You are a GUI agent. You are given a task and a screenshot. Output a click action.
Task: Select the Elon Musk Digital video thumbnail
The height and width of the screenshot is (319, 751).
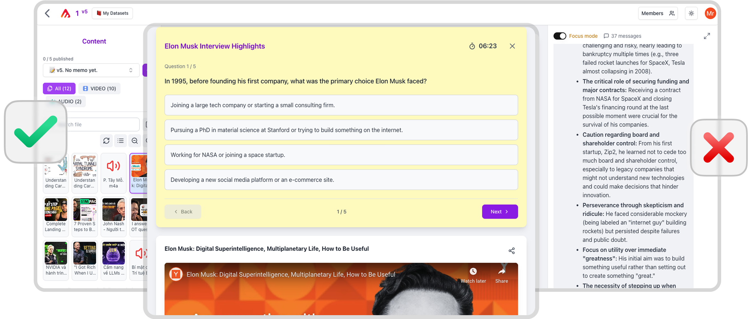coord(139,173)
